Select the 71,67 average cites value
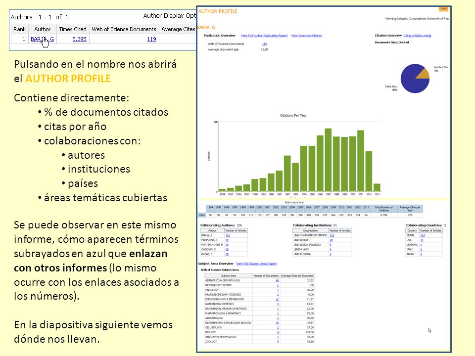The height and width of the screenshot is (356, 475). [310, 300]
